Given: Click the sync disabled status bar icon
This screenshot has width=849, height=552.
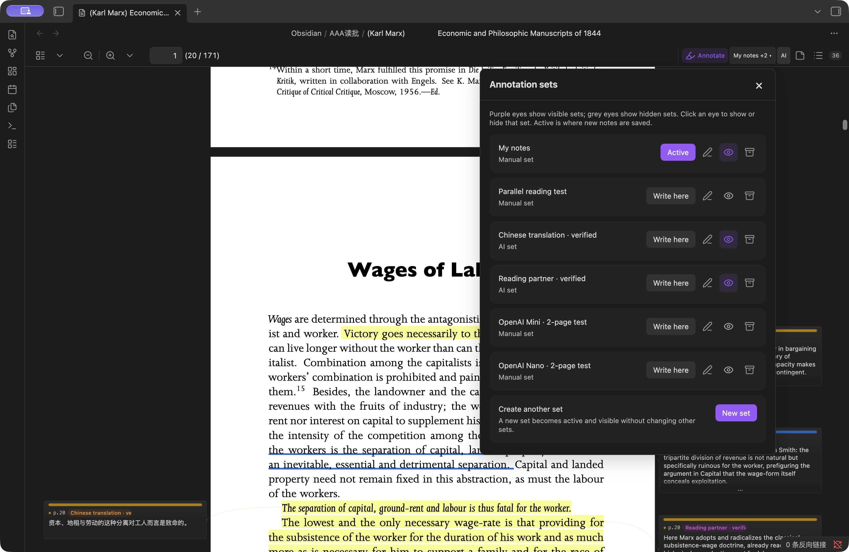Looking at the screenshot, I should pos(838,545).
